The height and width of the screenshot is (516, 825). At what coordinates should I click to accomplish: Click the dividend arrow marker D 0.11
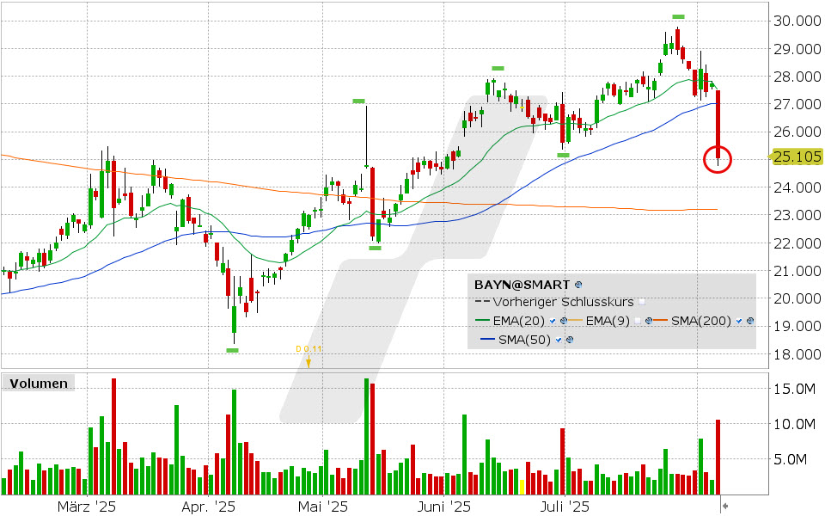click(x=309, y=362)
